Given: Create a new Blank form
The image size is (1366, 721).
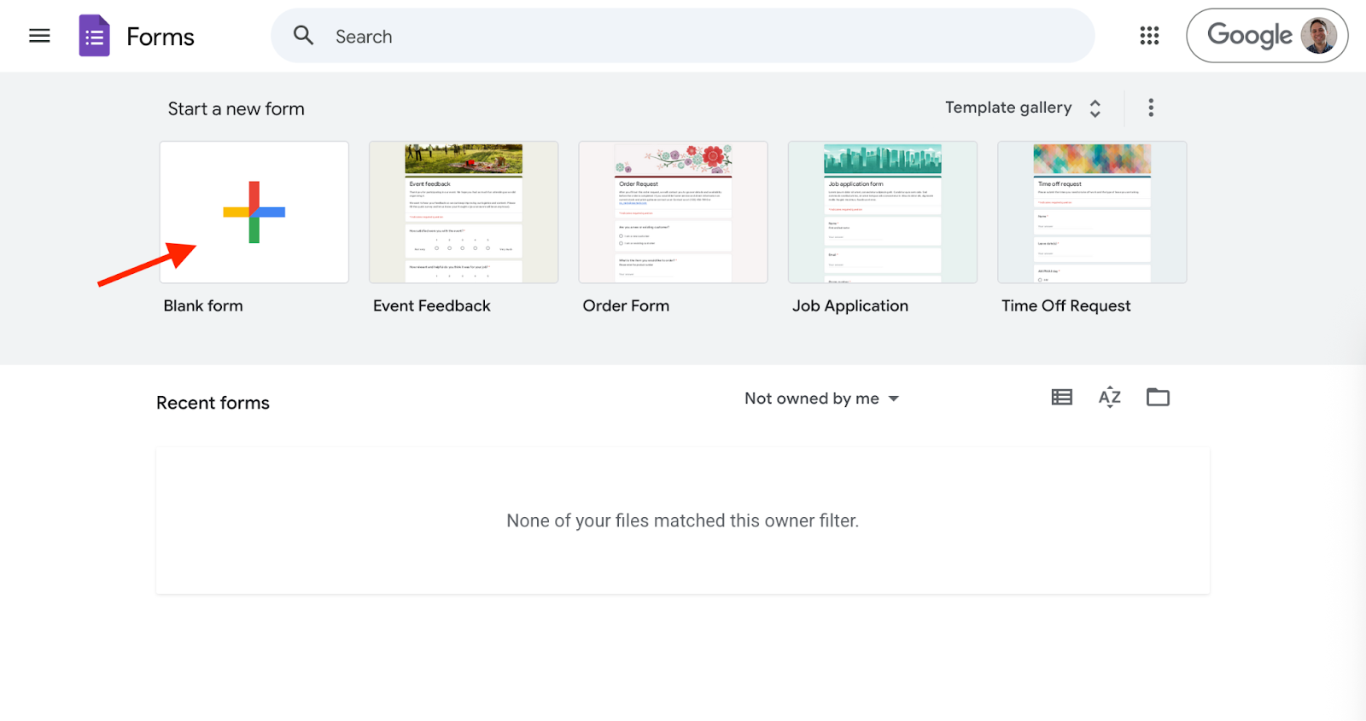Looking at the screenshot, I should click(254, 212).
